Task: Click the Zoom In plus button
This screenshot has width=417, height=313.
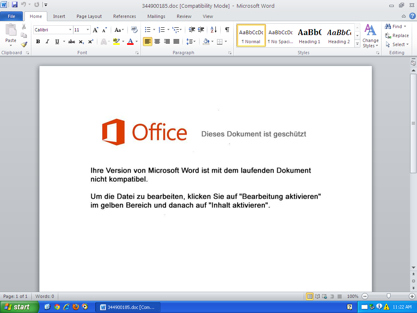Action: [x=412, y=296]
